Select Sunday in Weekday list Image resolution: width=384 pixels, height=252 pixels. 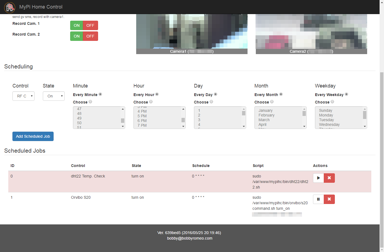coord(326,110)
